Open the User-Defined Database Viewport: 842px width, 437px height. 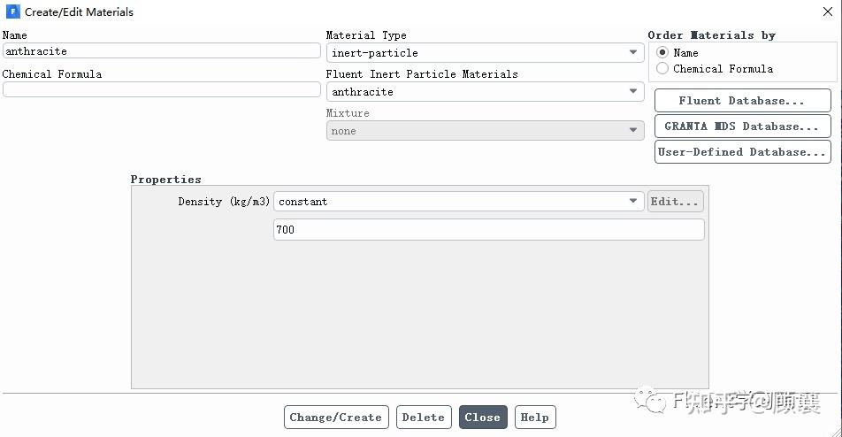tap(742, 152)
